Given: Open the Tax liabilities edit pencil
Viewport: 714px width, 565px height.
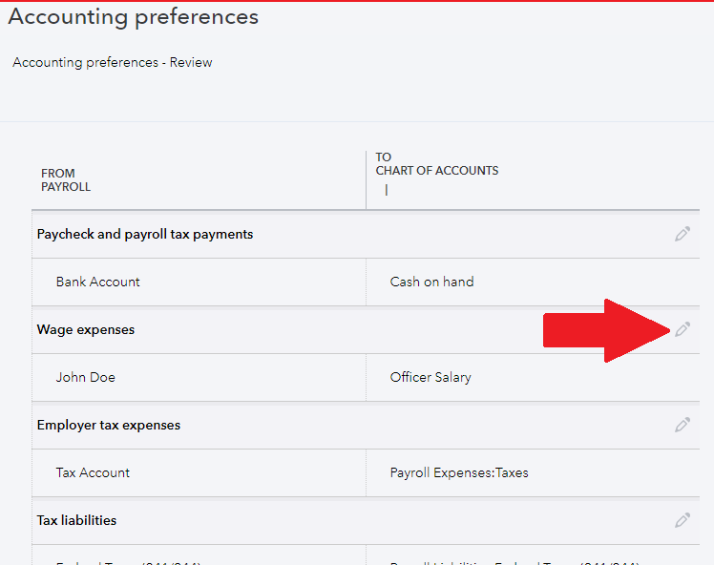Looking at the screenshot, I should point(682,520).
